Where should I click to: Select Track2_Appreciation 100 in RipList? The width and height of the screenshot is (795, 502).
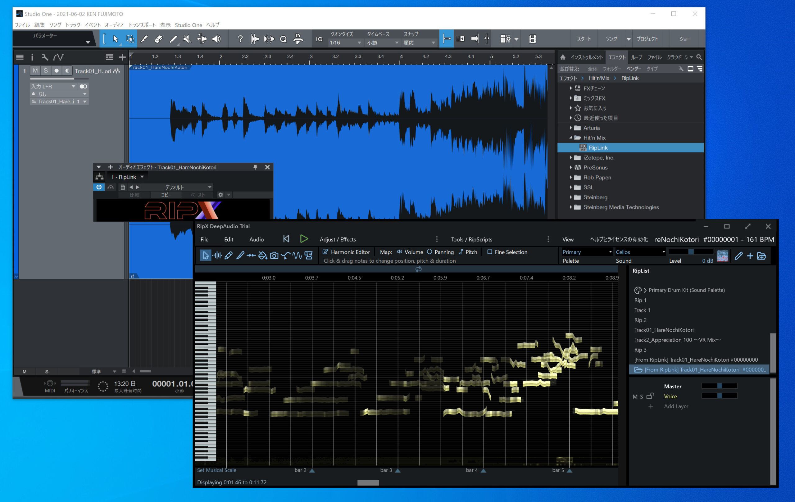tap(677, 340)
